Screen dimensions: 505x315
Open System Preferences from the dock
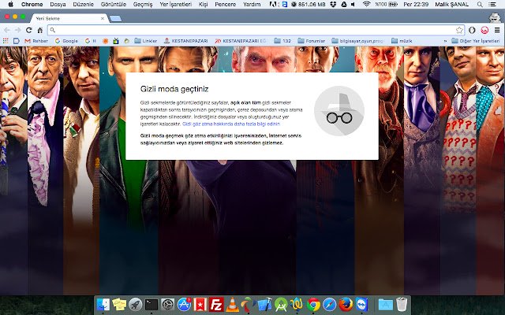[x=168, y=305]
